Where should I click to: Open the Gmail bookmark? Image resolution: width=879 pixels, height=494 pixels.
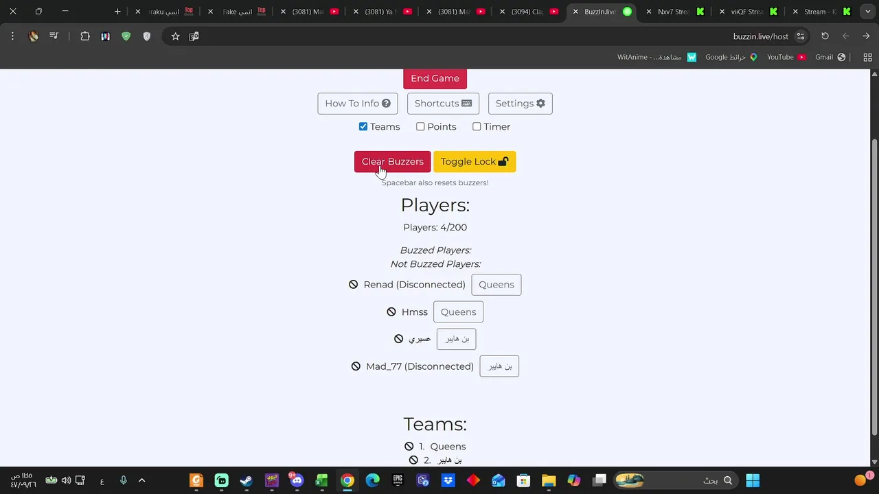click(830, 57)
